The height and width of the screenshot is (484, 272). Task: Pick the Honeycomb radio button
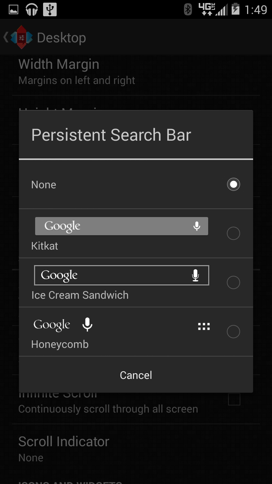[x=233, y=332]
